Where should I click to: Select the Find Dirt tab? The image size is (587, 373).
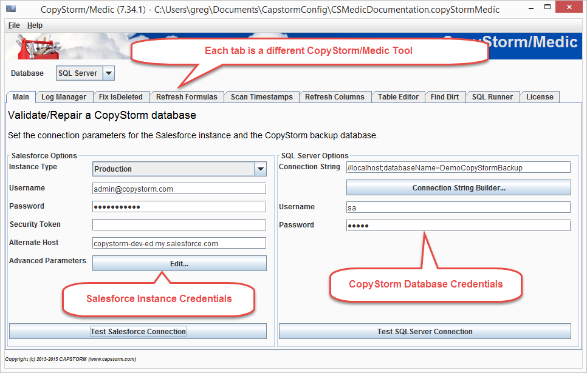pyautogui.click(x=445, y=97)
